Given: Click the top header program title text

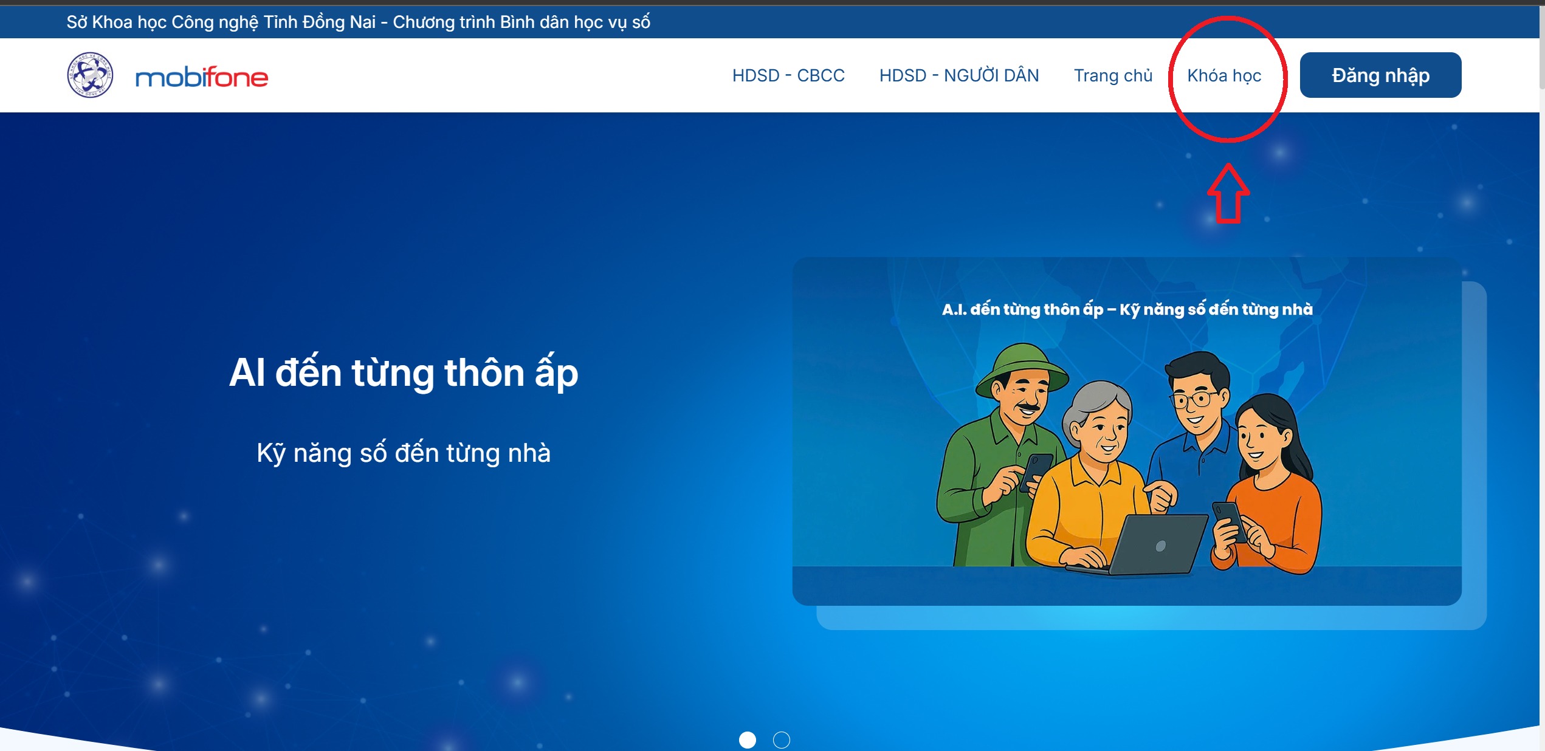Looking at the screenshot, I should (x=358, y=22).
